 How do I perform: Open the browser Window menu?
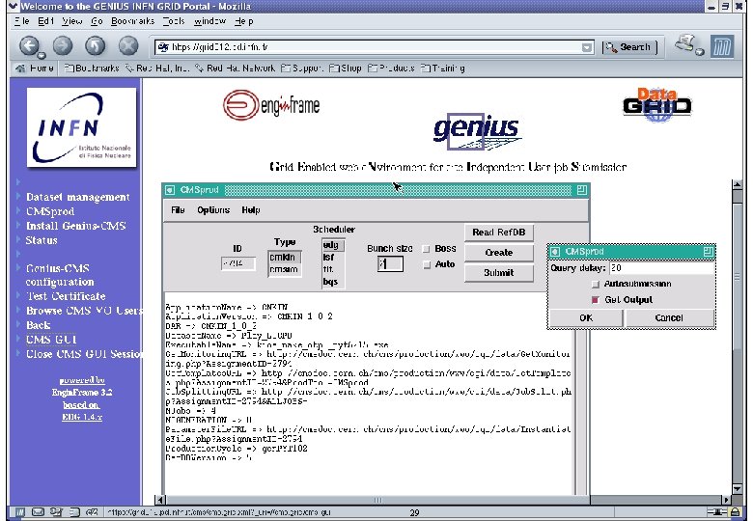(209, 21)
